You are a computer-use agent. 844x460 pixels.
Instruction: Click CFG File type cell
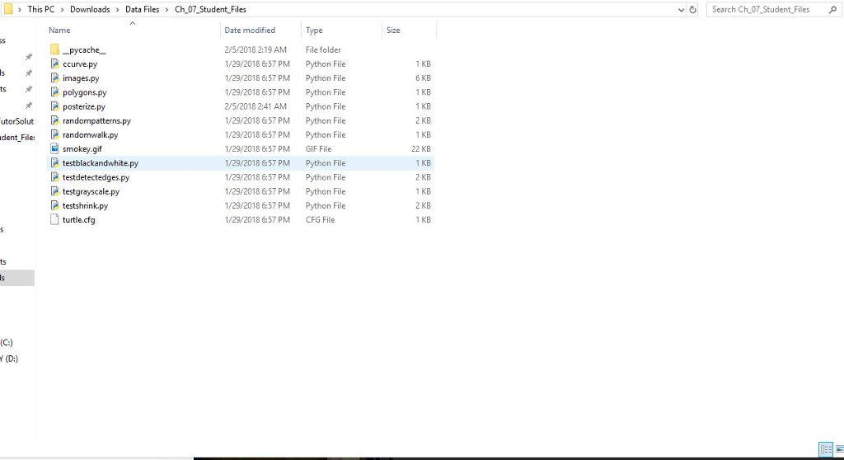(x=320, y=219)
